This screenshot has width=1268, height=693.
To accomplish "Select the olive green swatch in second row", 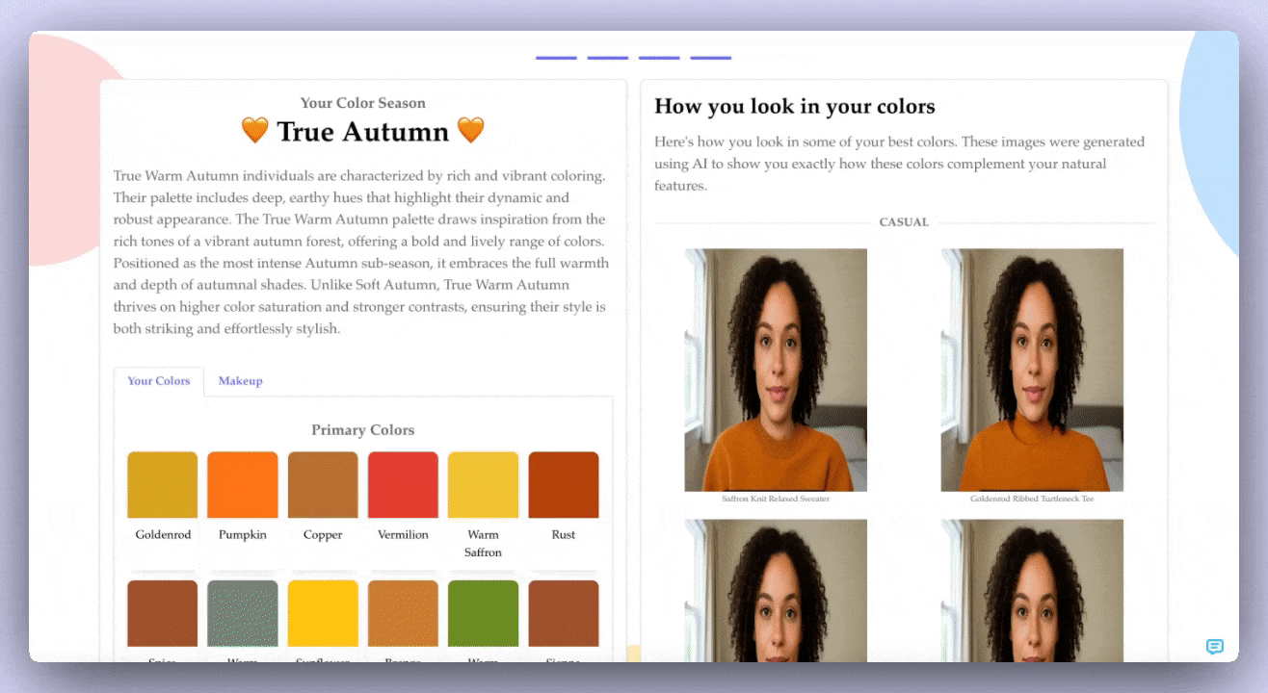I will [483, 613].
